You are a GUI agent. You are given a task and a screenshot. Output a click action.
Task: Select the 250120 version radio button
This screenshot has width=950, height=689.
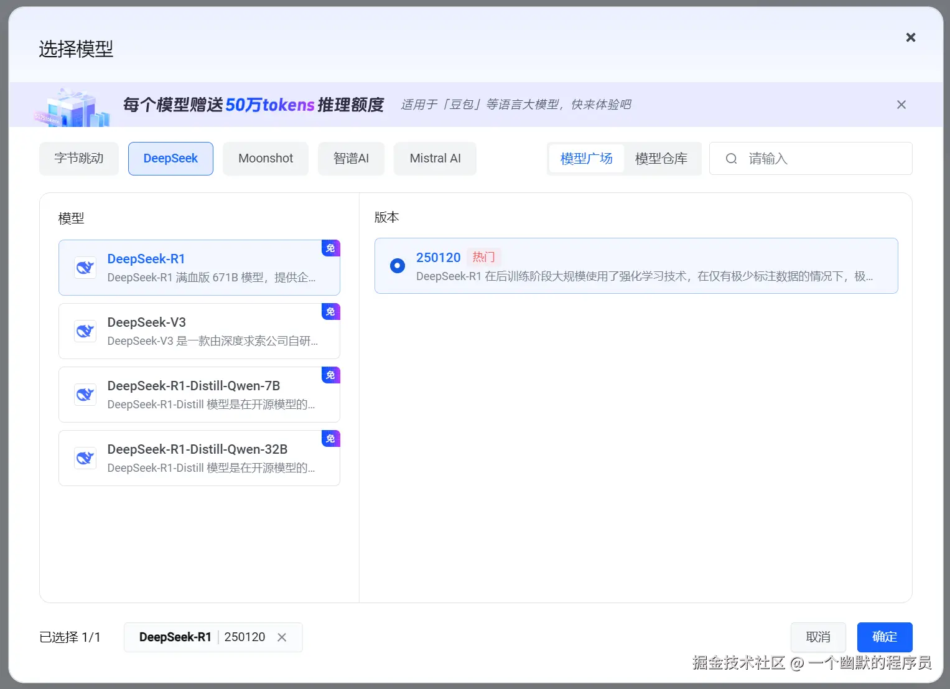pos(397,266)
